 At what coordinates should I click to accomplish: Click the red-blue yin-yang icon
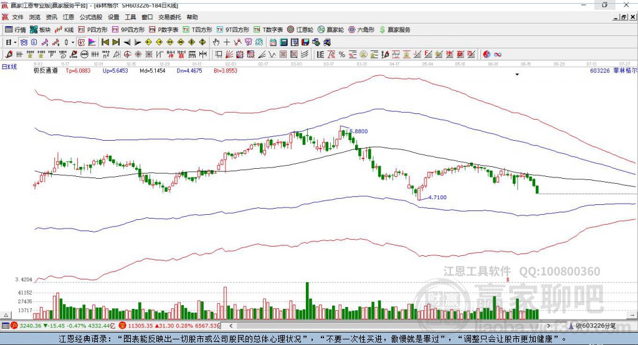(x=487, y=54)
